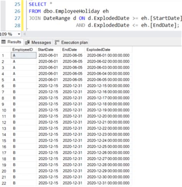Click SELECT keyword on line 25
The width and height of the screenshot is (182, 187).
click(37, 4)
